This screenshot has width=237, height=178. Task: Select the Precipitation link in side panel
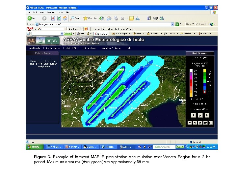tap(43, 67)
